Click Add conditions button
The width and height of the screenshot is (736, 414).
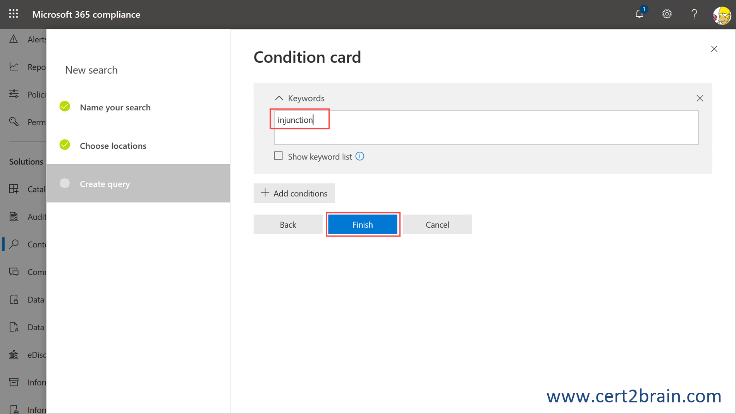tap(294, 193)
